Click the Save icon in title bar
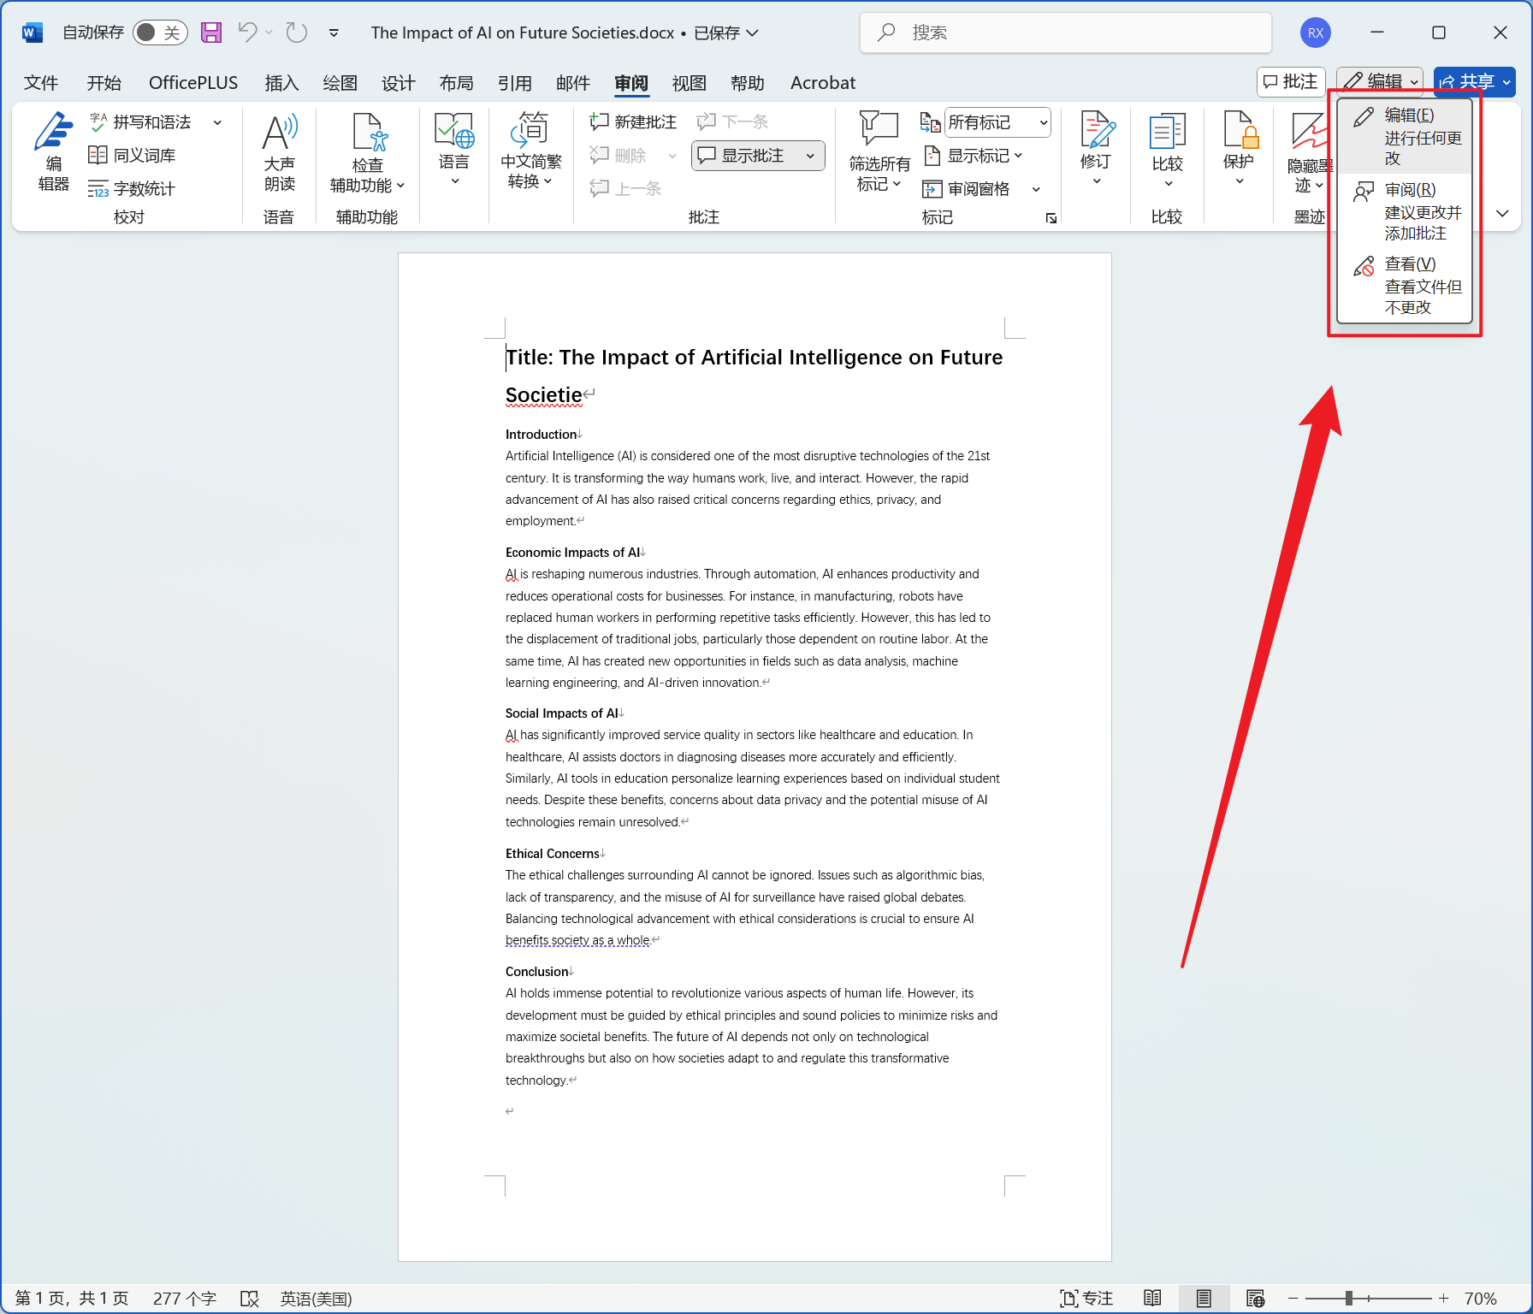Screen dimensions: 1533x1314 coord(210,33)
